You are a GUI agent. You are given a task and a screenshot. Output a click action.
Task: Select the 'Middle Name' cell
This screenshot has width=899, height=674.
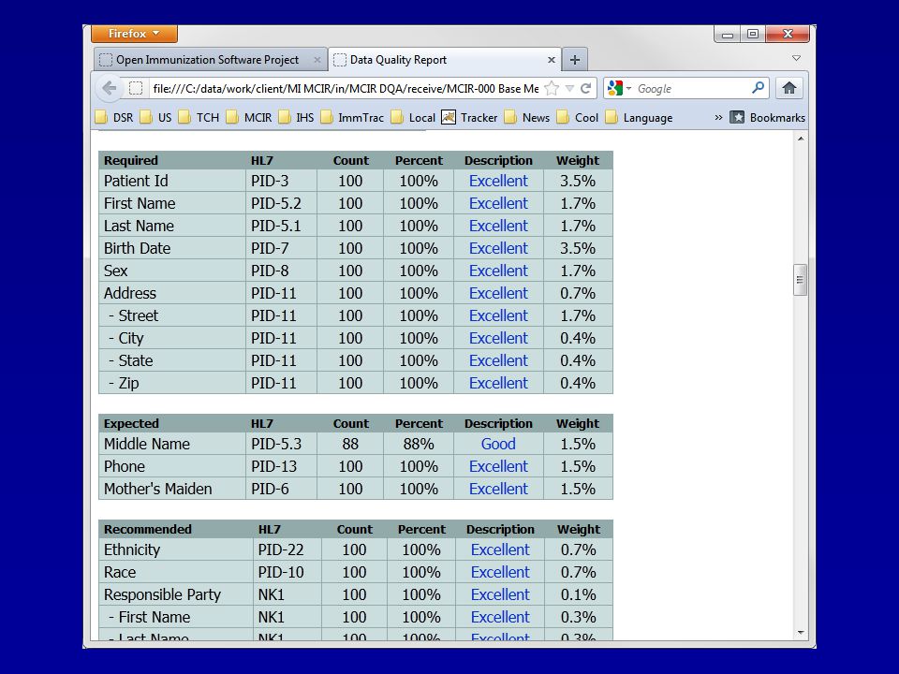(x=172, y=444)
